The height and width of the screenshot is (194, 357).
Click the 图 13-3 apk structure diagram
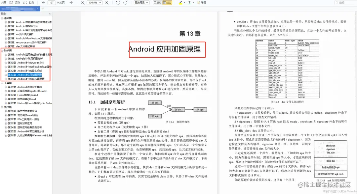click(x=331, y=159)
